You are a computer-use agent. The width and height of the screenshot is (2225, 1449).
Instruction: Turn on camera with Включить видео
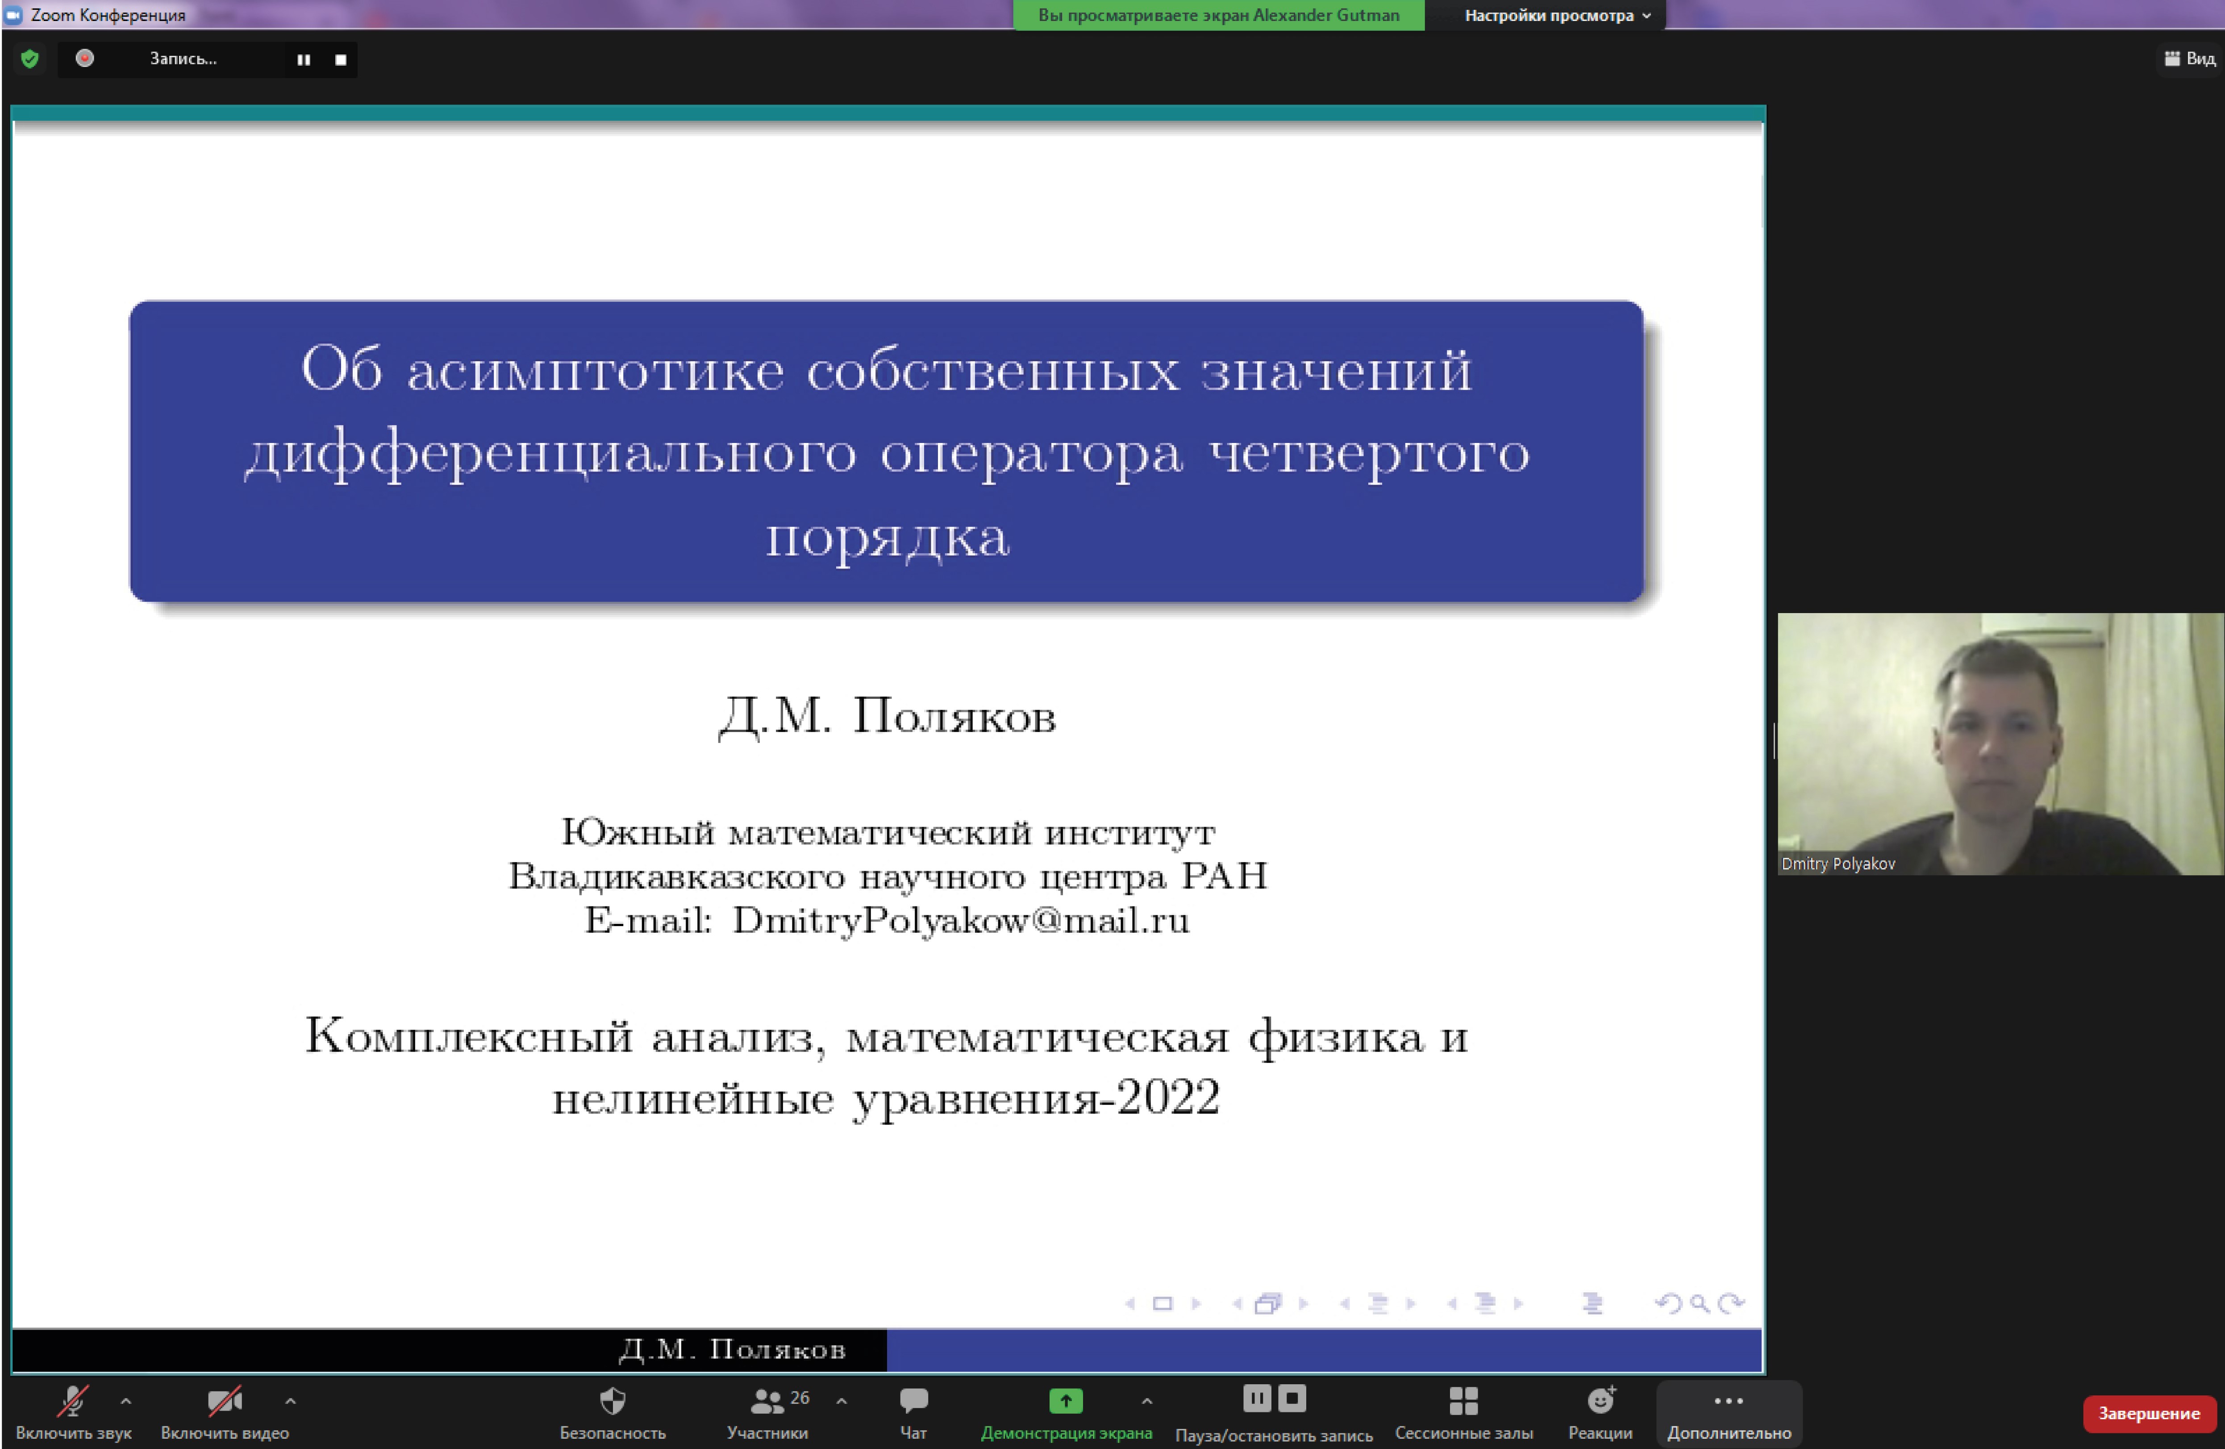[x=225, y=1412]
